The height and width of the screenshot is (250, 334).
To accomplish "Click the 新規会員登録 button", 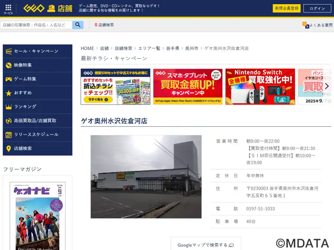I will [286, 8].
